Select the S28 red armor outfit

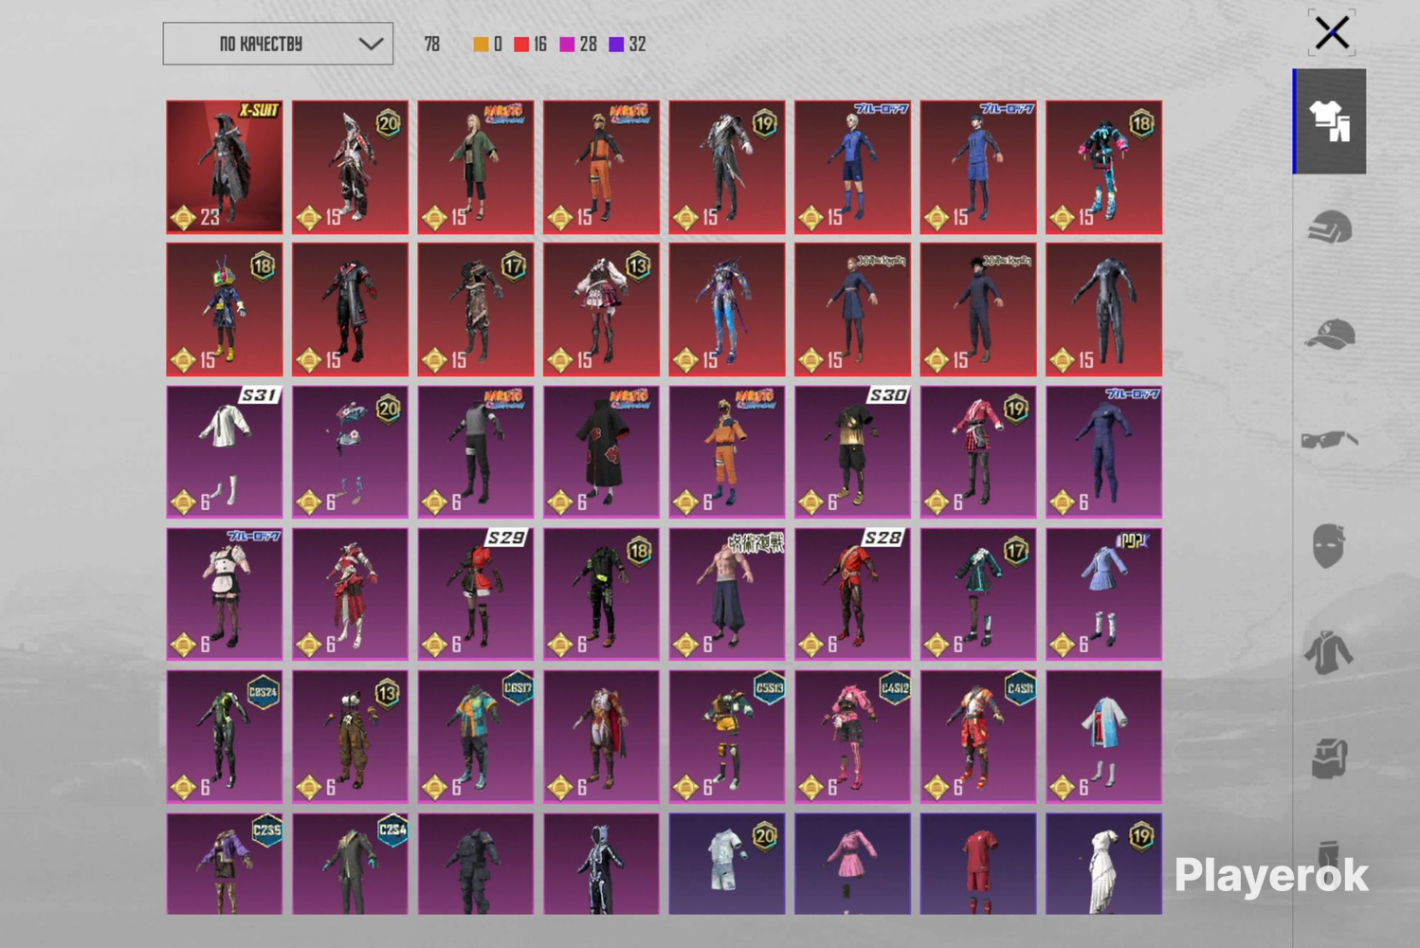852,593
